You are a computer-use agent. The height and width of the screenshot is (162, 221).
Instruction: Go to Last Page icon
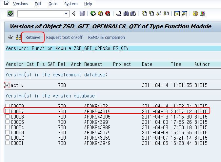coord(166,13)
